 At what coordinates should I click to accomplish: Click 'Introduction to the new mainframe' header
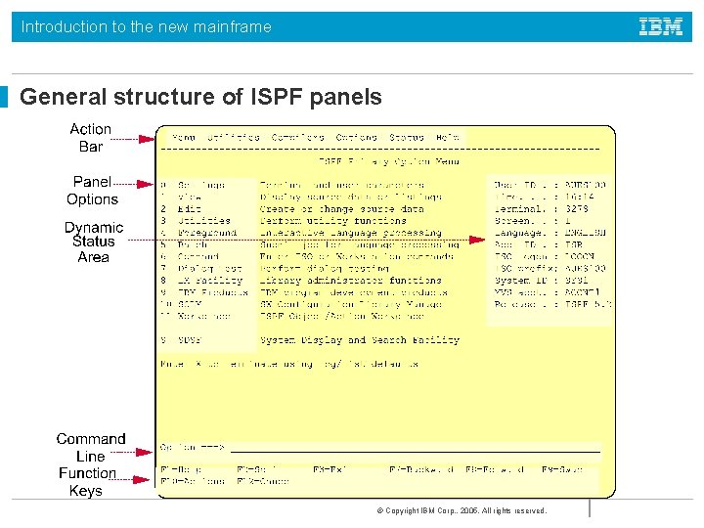[147, 27]
